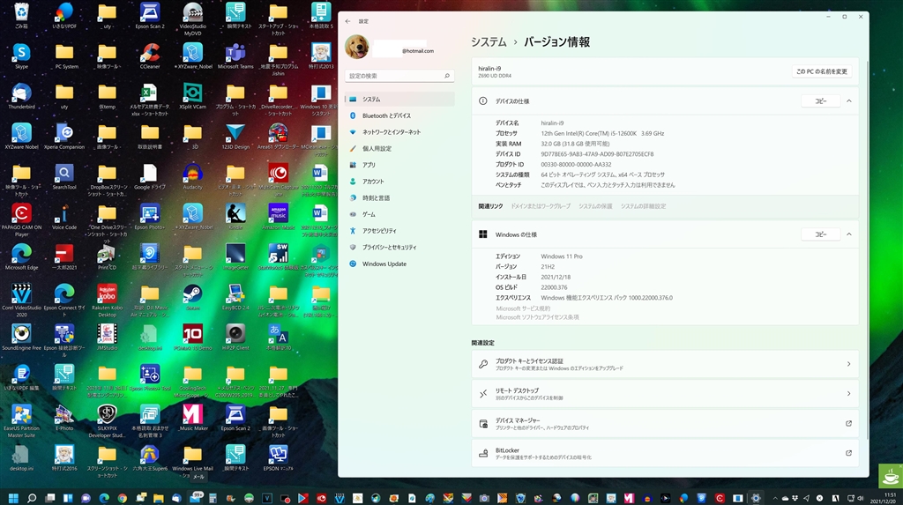Open SILKYPIX Developer Studio shortcut
This screenshot has height=505, width=903.
point(107,422)
